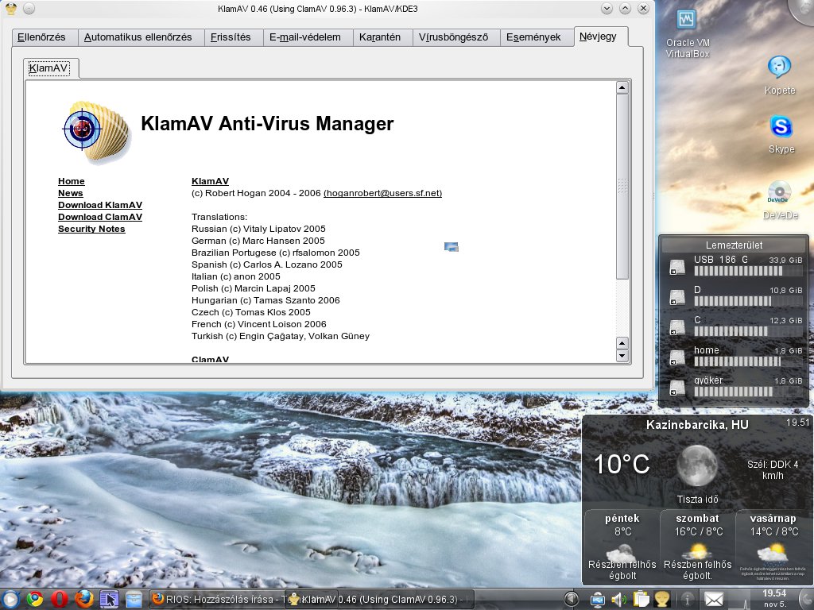The width and height of the screenshot is (814, 610).
Task: Click the KlamAV clam shell logo
Action: click(96, 131)
